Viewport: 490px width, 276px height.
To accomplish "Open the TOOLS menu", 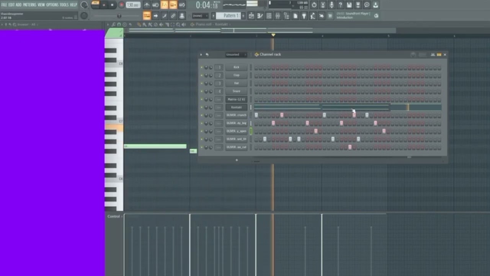I will (64, 5).
